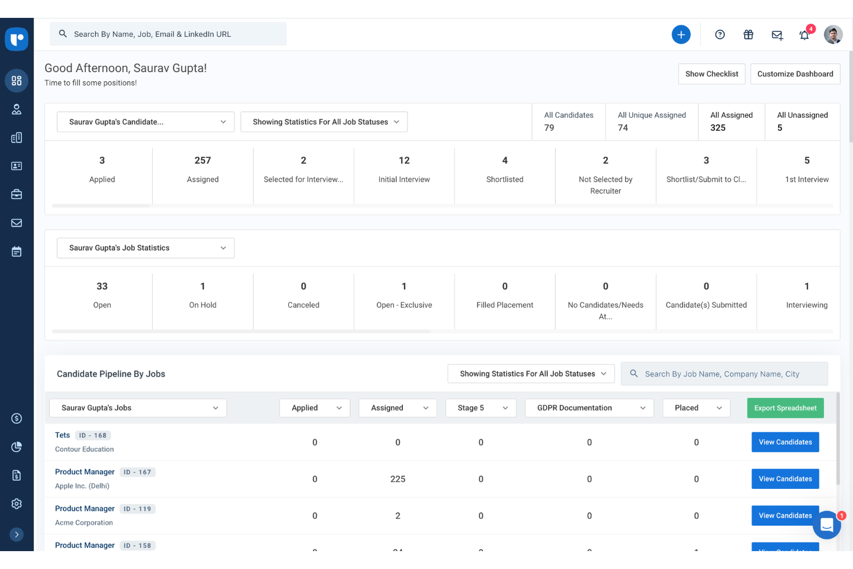Open Product Manager job ID 119 link
Image resolution: width=853 pixels, height=569 pixels.
point(85,508)
